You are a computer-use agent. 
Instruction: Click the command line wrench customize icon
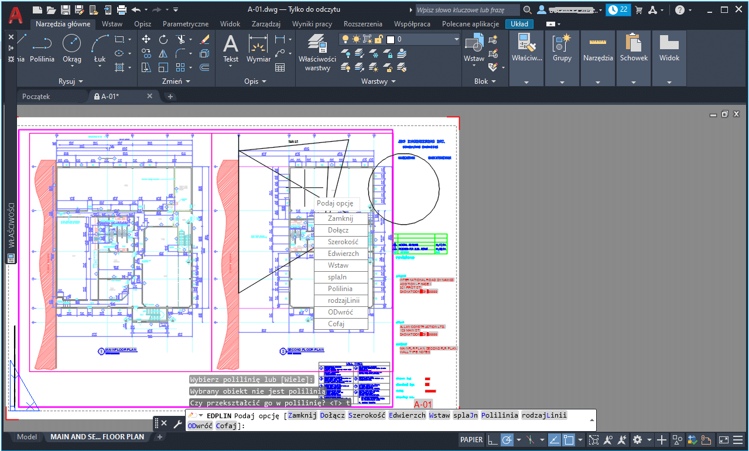coord(176,423)
